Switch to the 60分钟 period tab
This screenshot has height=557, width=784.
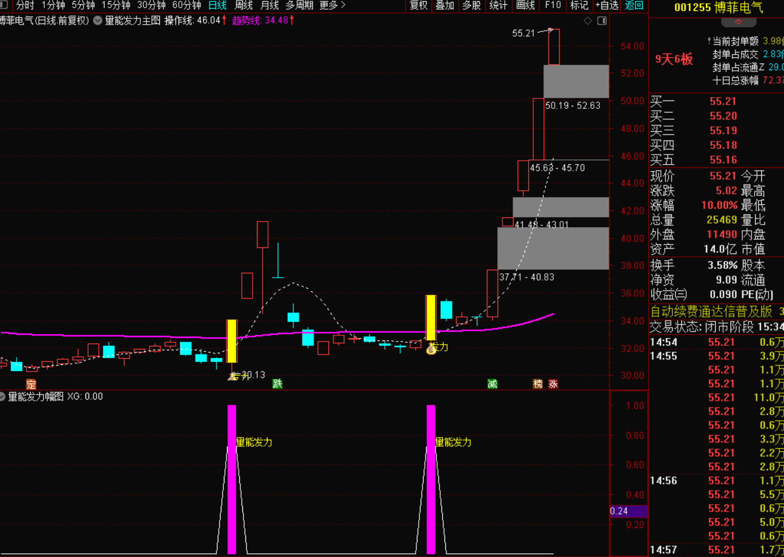[186, 6]
